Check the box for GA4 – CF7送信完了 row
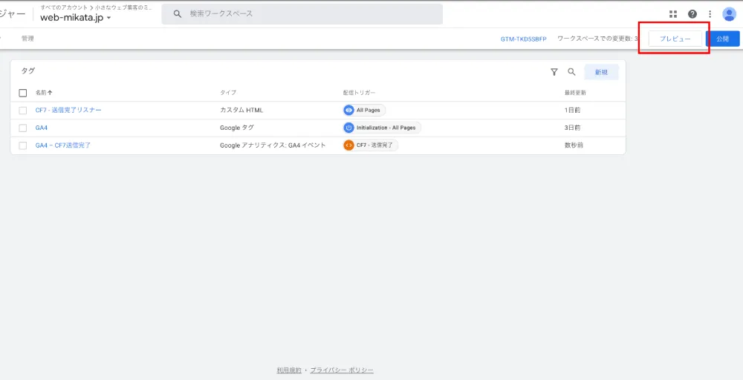This screenshot has height=380, width=743. tap(23, 145)
